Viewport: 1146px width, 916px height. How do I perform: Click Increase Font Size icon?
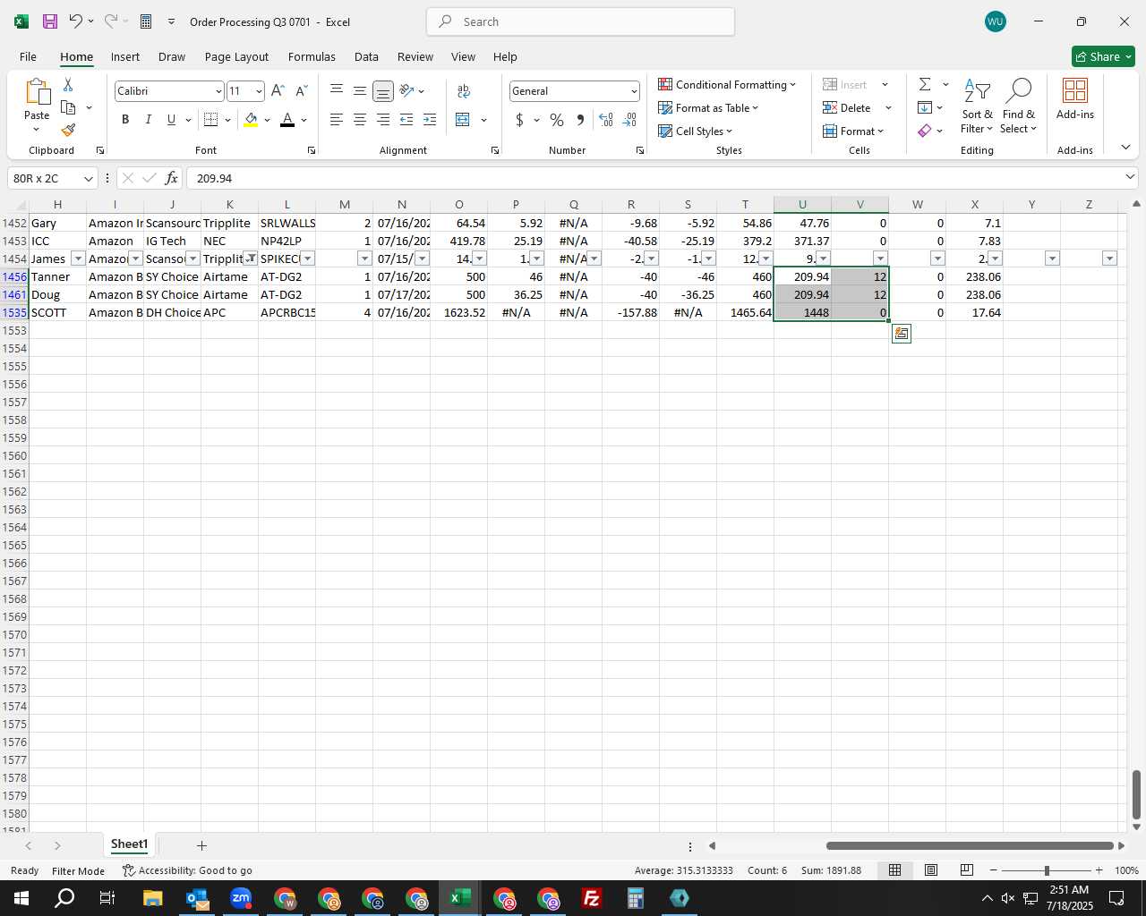pyautogui.click(x=278, y=91)
